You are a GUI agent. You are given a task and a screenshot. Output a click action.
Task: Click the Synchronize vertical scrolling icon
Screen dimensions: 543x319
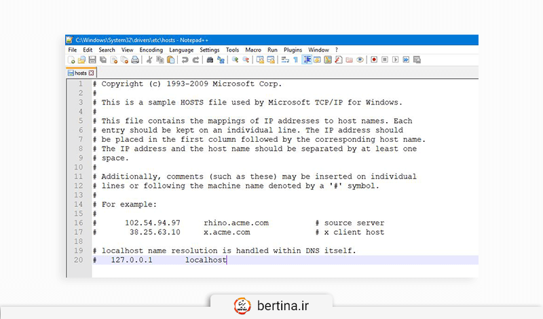tap(260, 60)
